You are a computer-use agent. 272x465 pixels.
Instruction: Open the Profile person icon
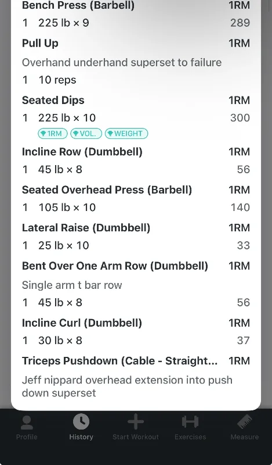27,423
